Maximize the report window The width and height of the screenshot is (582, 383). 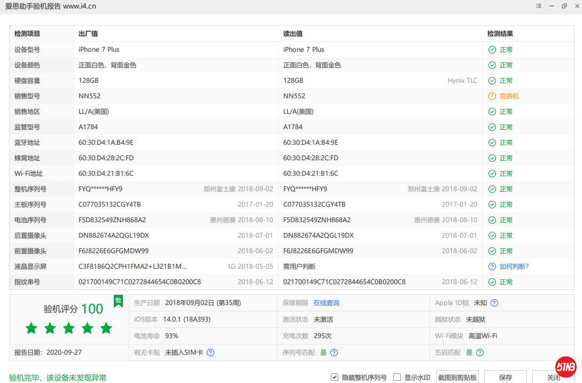click(564, 6)
